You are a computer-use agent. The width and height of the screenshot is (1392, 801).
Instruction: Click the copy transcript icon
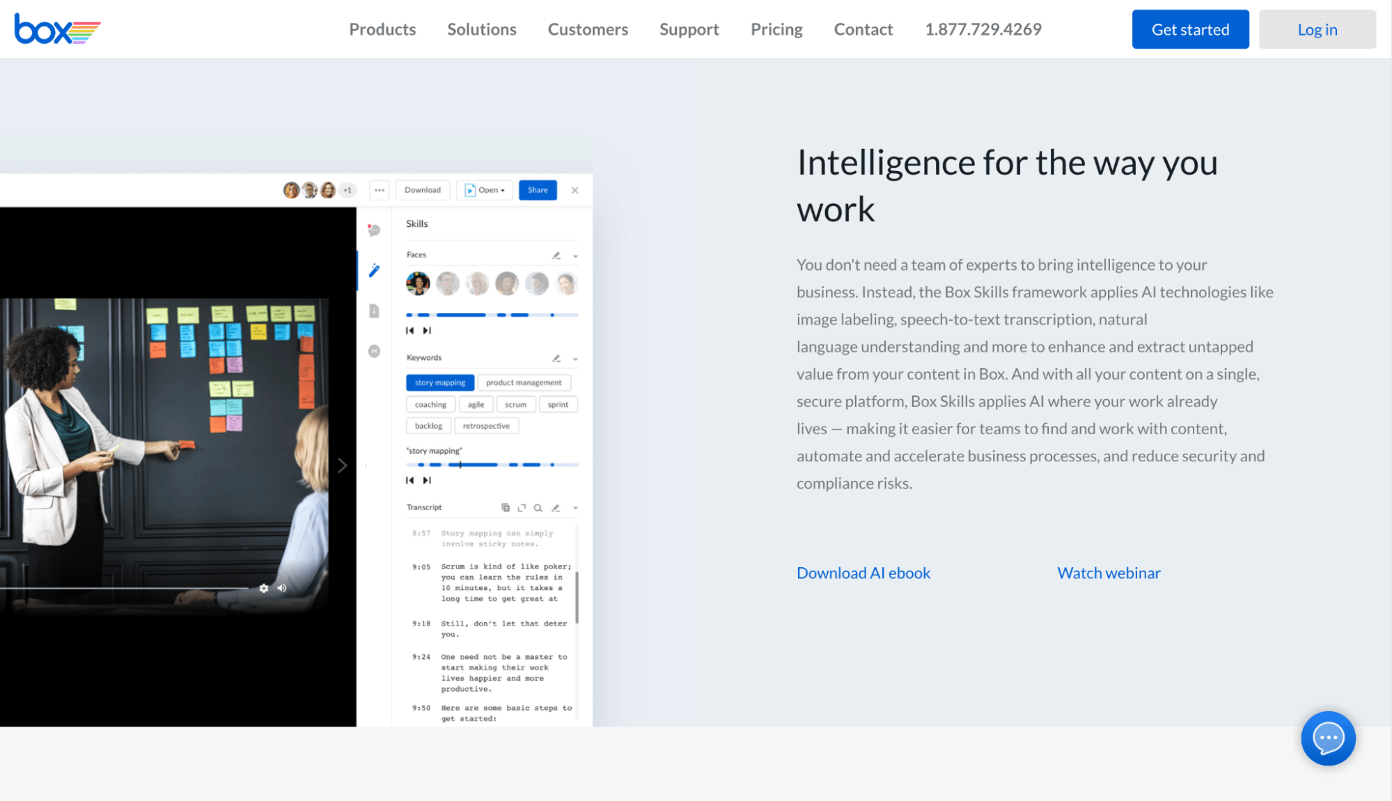506,508
